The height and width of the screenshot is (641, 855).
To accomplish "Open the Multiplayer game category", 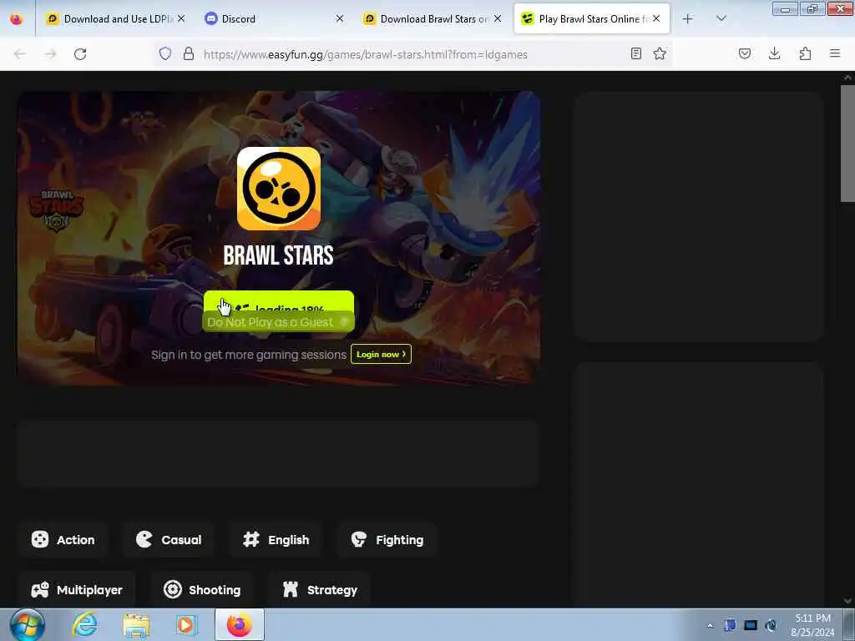I will click(x=76, y=590).
